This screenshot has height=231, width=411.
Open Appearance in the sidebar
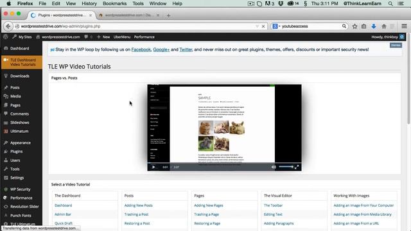pos(21,142)
